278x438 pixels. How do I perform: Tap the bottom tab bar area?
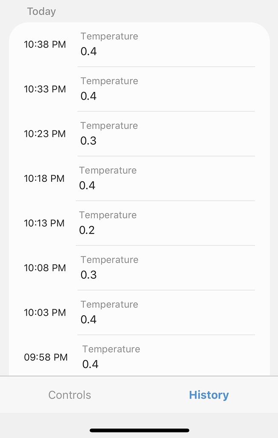point(139,395)
